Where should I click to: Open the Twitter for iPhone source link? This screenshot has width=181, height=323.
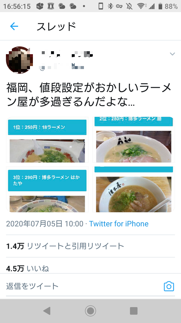tap(118, 224)
